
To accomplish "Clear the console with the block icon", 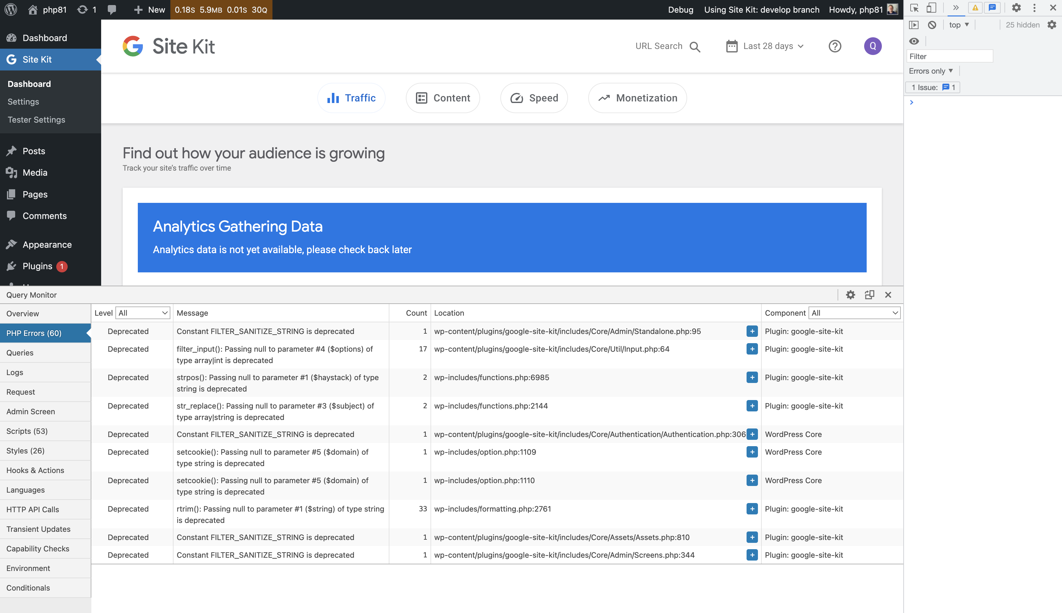I will click(932, 25).
